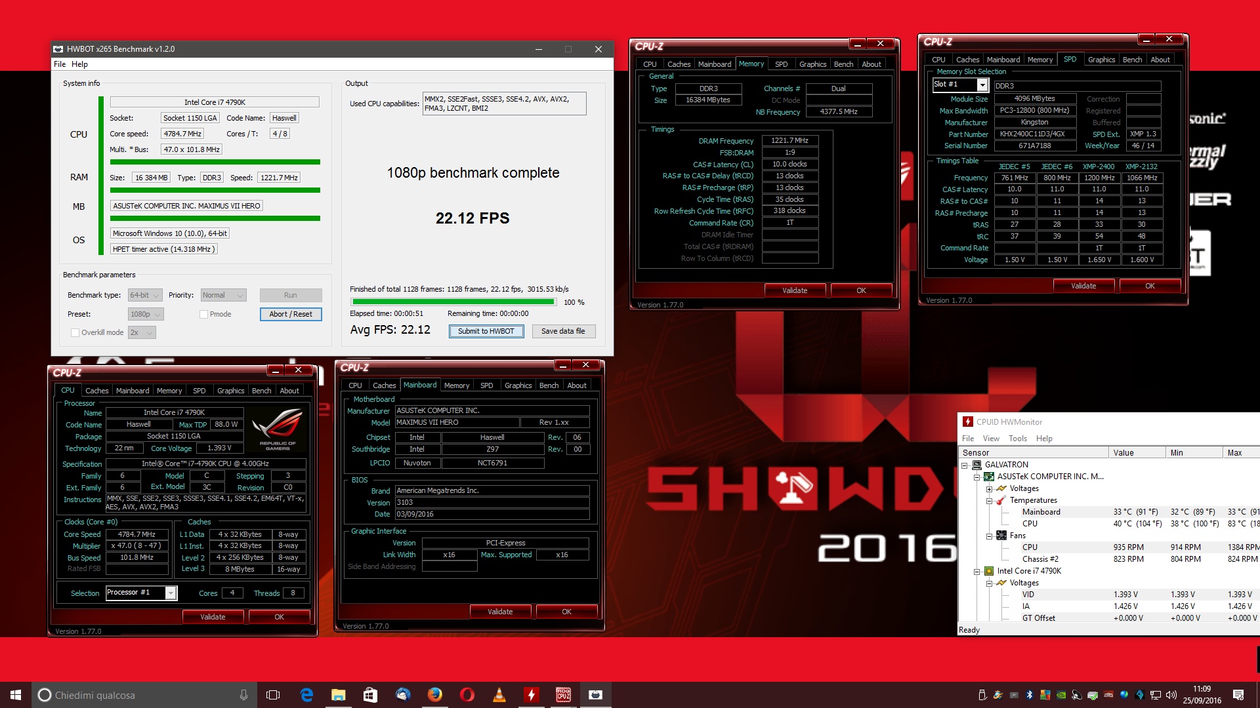This screenshot has width=1260, height=708.
Task: Click OK in CPU-Z CPU window
Action: coord(279,617)
